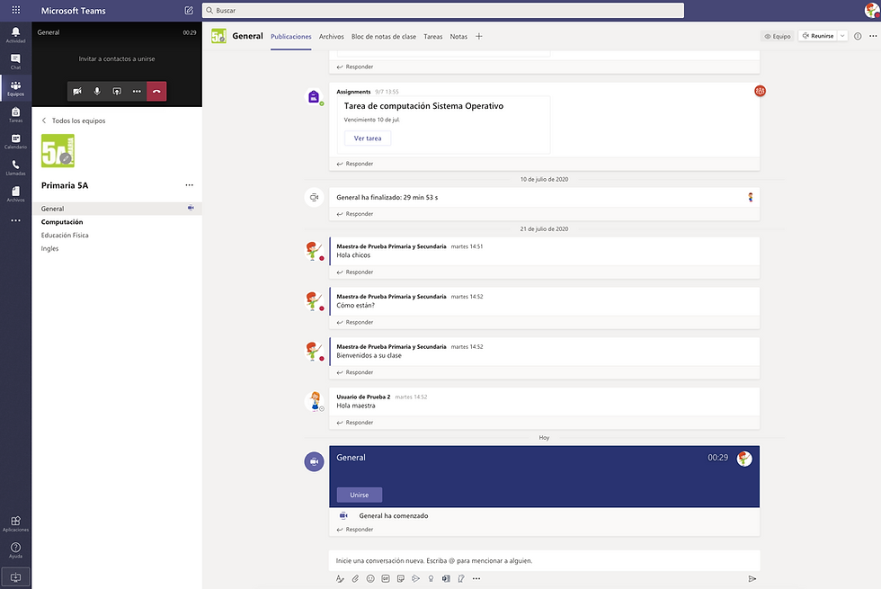Send the message with arrow icon

[x=752, y=578]
